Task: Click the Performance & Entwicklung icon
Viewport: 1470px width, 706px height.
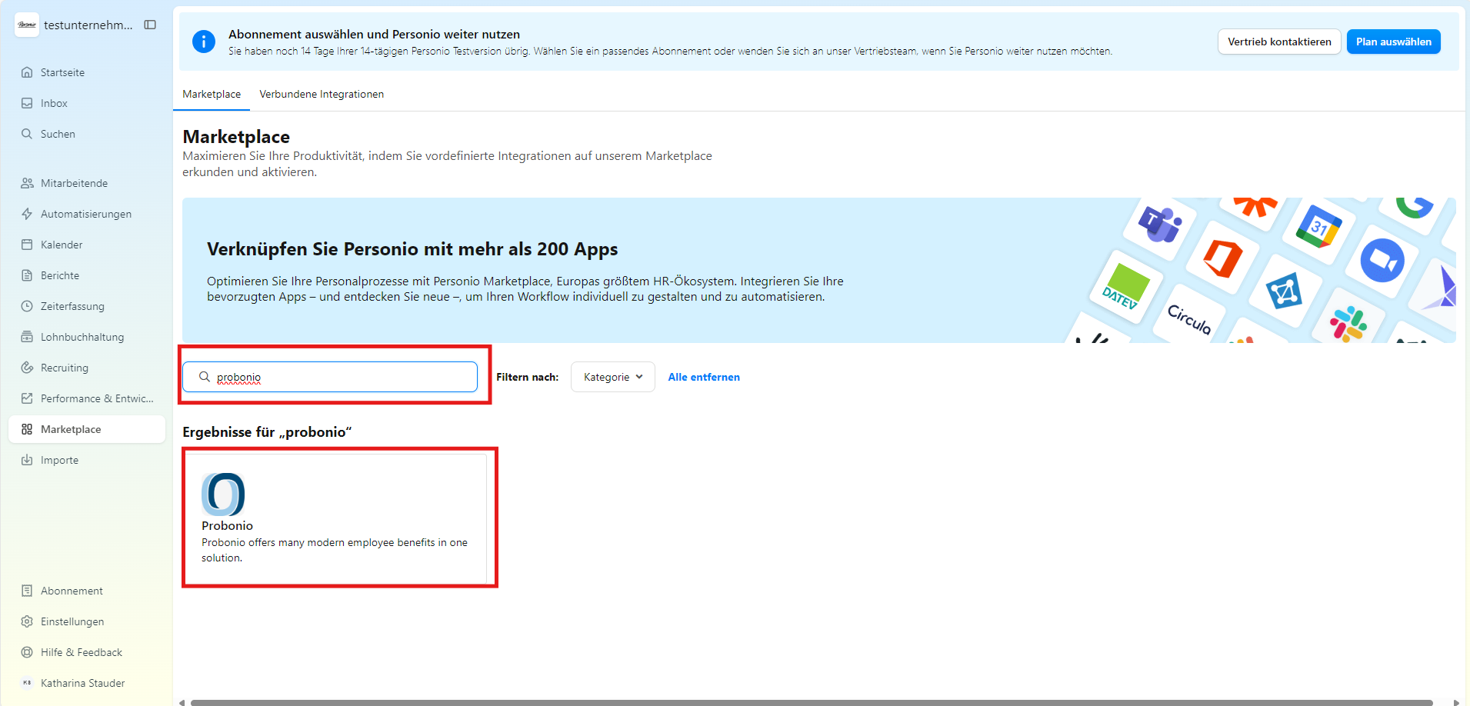Action: pyautogui.click(x=27, y=398)
